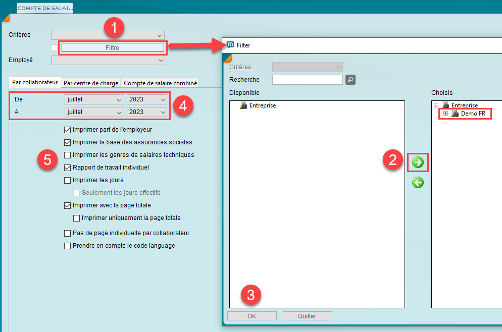The height and width of the screenshot is (332, 502).
Task: Click the Entreprise icon in Choisis list
Action: 445,105
